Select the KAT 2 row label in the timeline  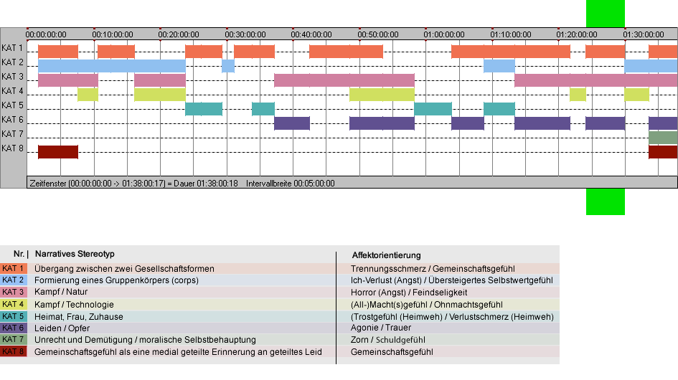[12, 62]
